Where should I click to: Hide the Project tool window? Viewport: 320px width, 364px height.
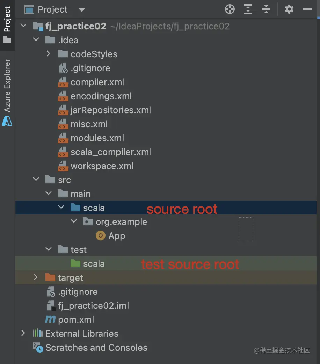point(307,9)
